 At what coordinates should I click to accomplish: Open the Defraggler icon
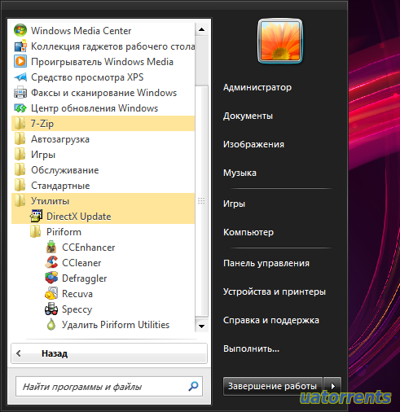click(x=51, y=278)
